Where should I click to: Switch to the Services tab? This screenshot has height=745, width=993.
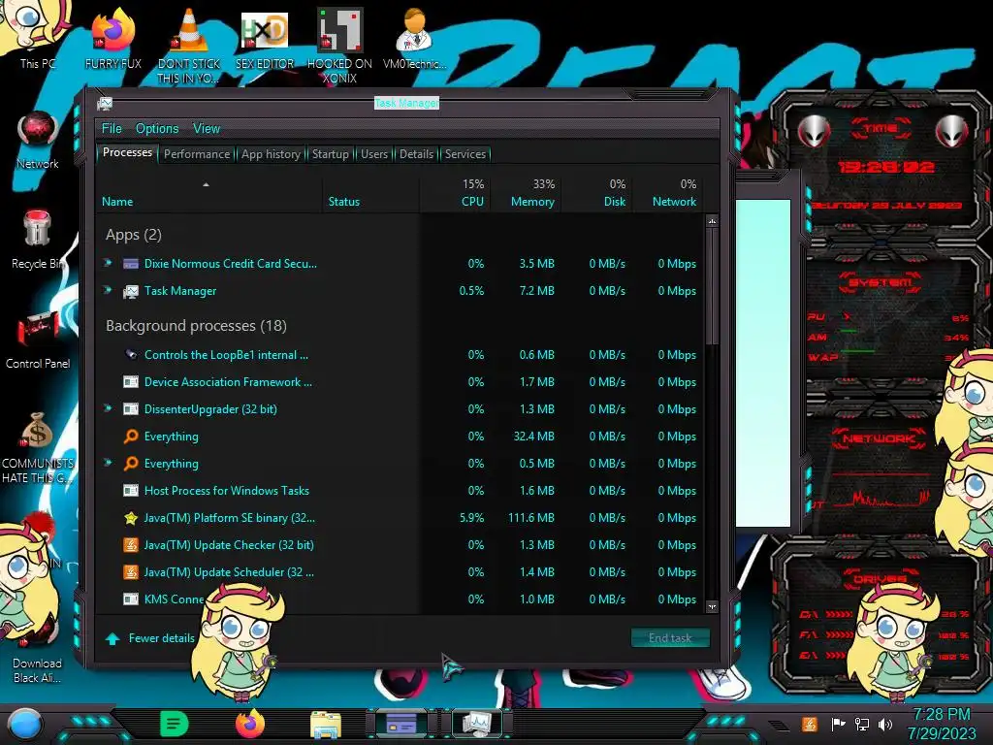pyautogui.click(x=465, y=154)
